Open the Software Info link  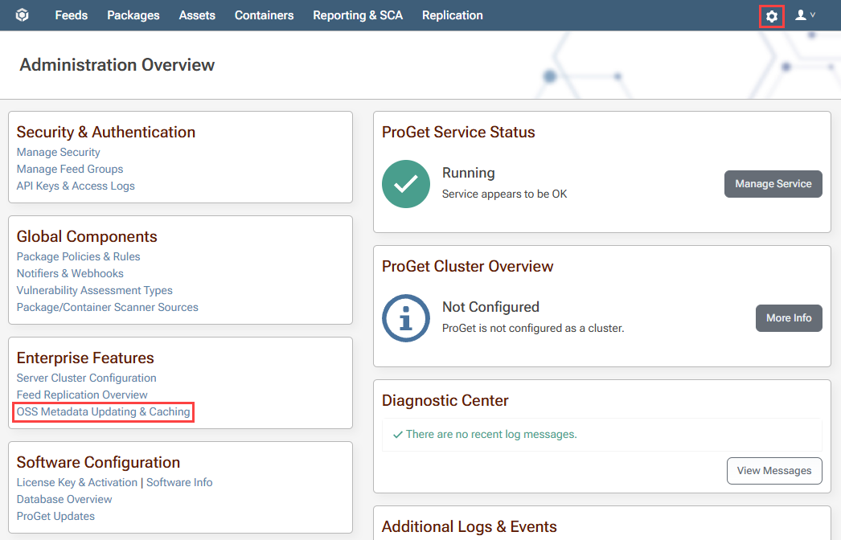[179, 483]
